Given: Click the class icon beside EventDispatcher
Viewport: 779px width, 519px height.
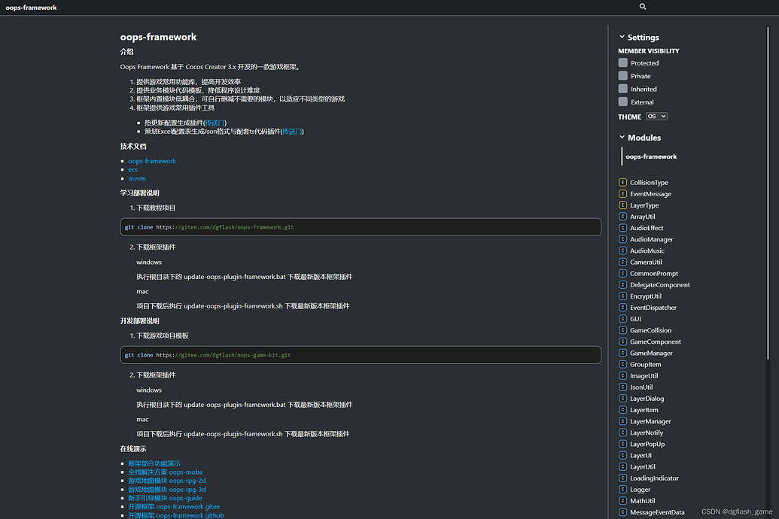Looking at the screenshot, I should (624, 307).
